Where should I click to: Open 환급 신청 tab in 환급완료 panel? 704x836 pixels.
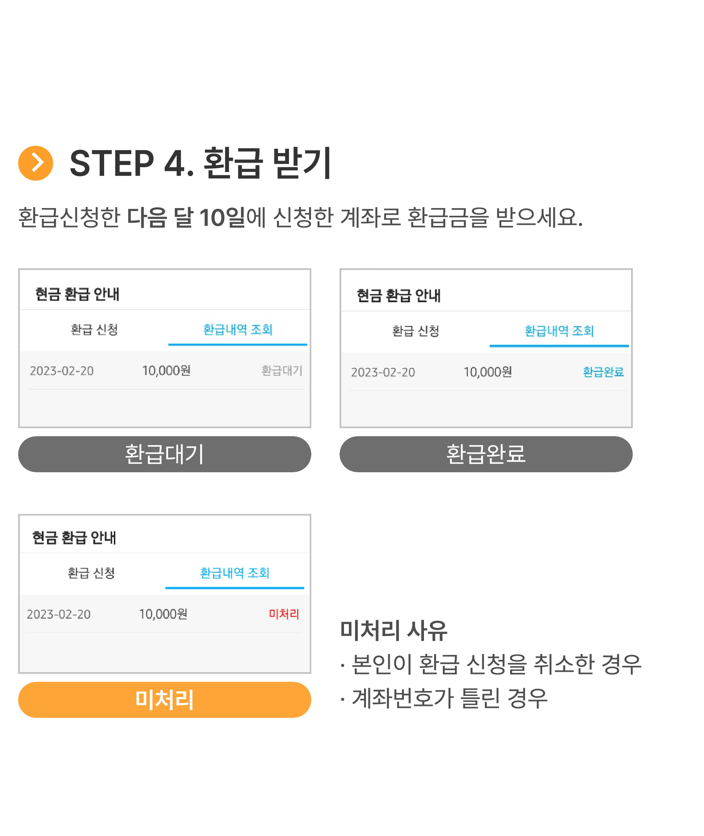(415, 331)
